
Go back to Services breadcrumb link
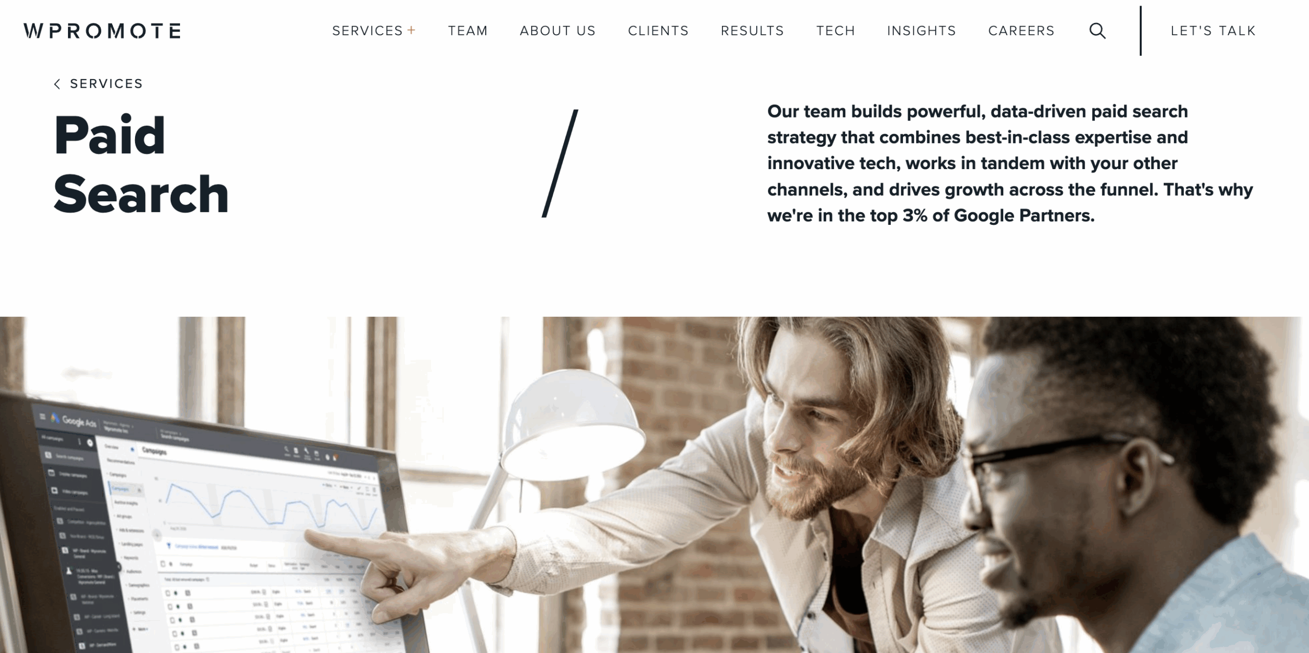(106, 84)
